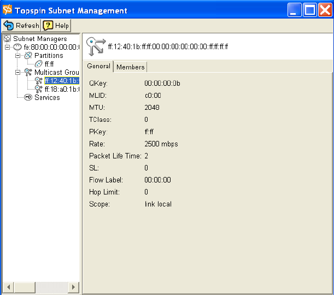The height and width of the screenshot is (295, 334).
Task: Collapse the Multicast Groups tree branch
Action: 18,72
